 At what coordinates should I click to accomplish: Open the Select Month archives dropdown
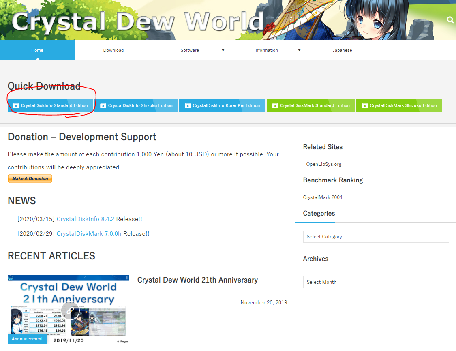(x=376, y=282)
